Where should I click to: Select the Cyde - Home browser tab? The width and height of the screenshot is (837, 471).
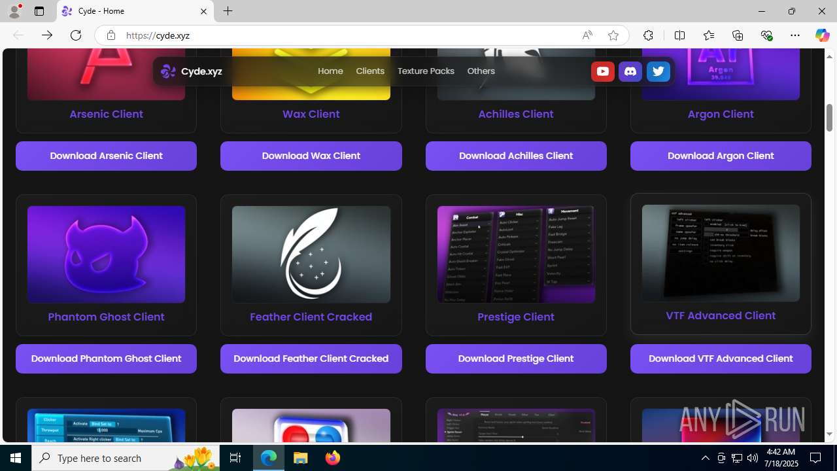(x=135, y=11)
